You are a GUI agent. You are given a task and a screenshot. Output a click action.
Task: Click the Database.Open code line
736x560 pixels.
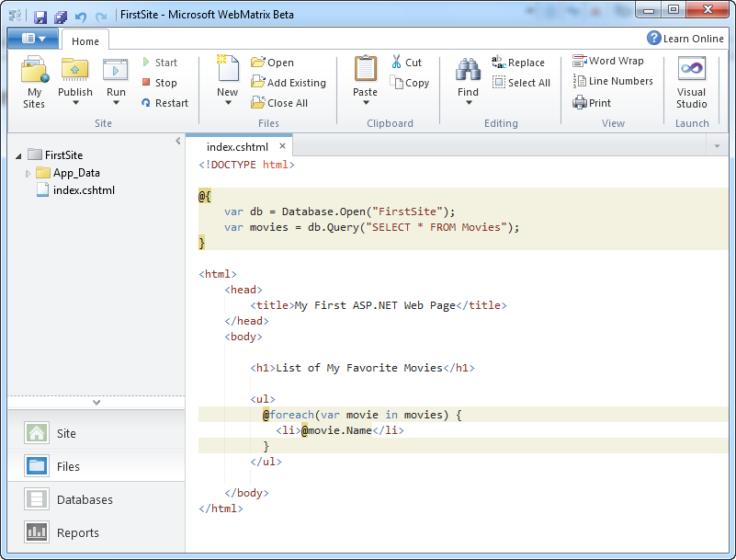pyautogui.click(x=339, y=211)
